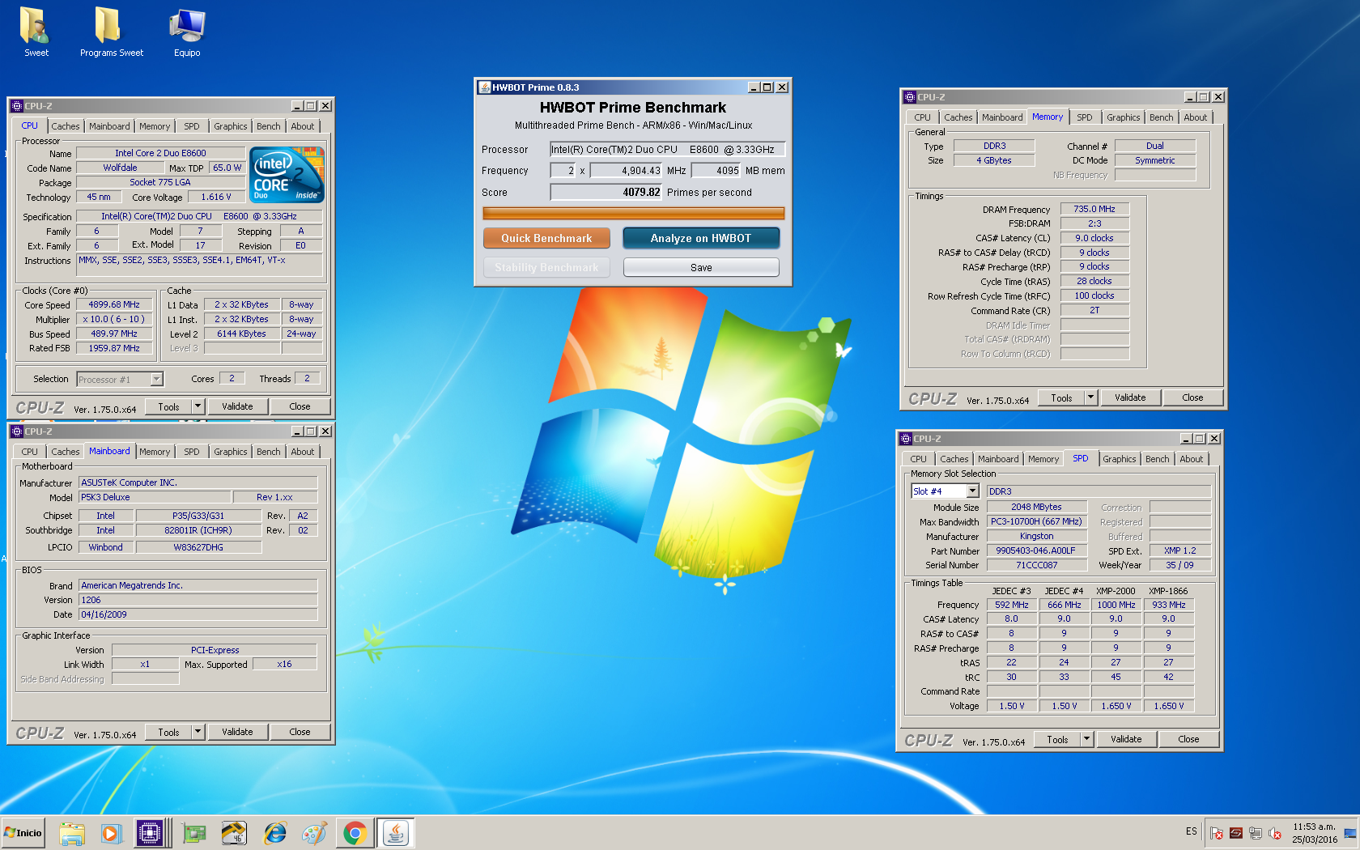Open the Graphics tab in the Memory window
The image size is (1360, 850).
click(1124, 117)
